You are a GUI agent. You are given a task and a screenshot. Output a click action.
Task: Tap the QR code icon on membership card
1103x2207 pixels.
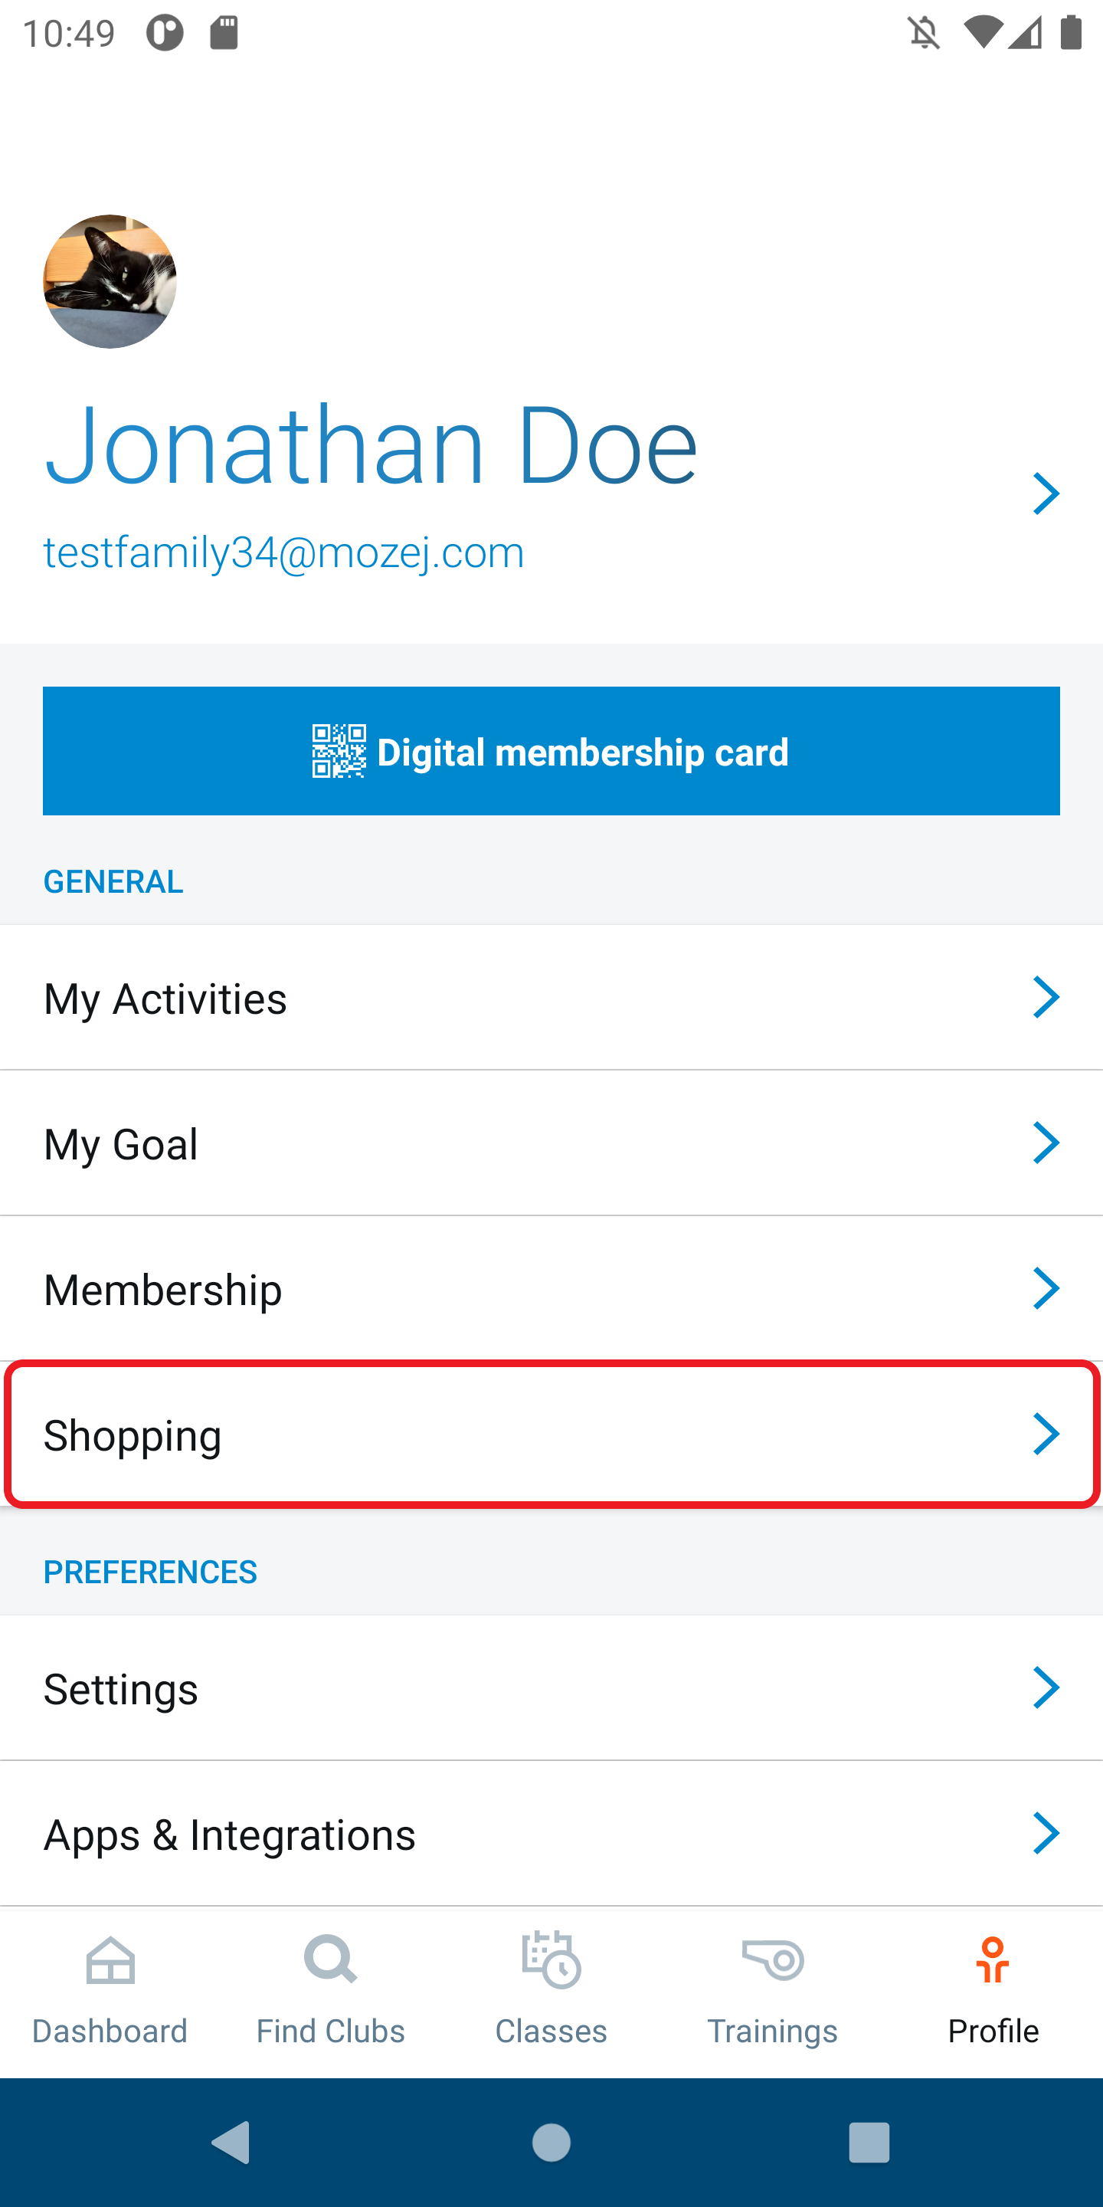[339, 751]
